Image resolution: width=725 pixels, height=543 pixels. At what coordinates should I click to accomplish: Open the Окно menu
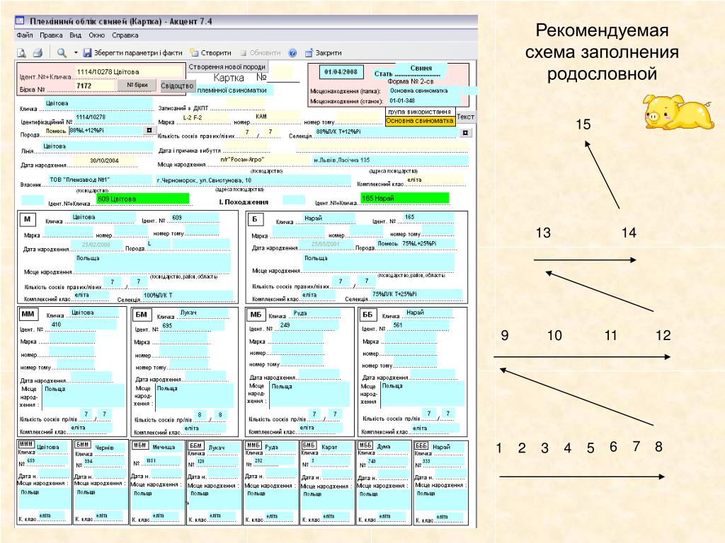[96, 35]
